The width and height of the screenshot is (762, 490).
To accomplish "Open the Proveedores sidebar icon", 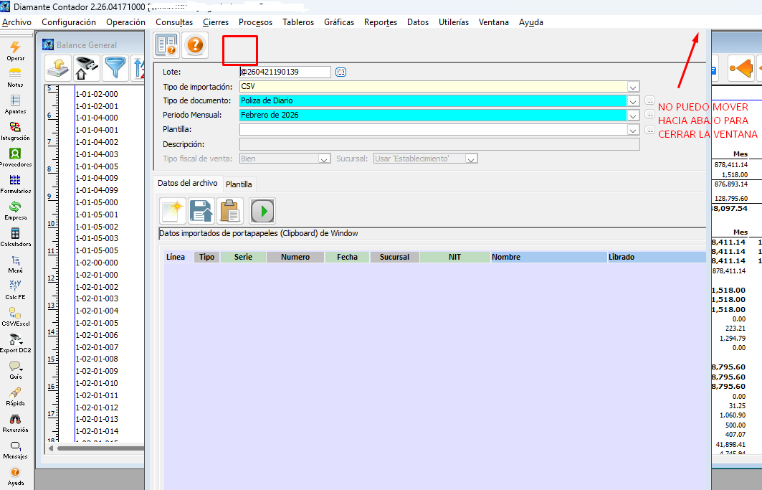I will point(15,154).
